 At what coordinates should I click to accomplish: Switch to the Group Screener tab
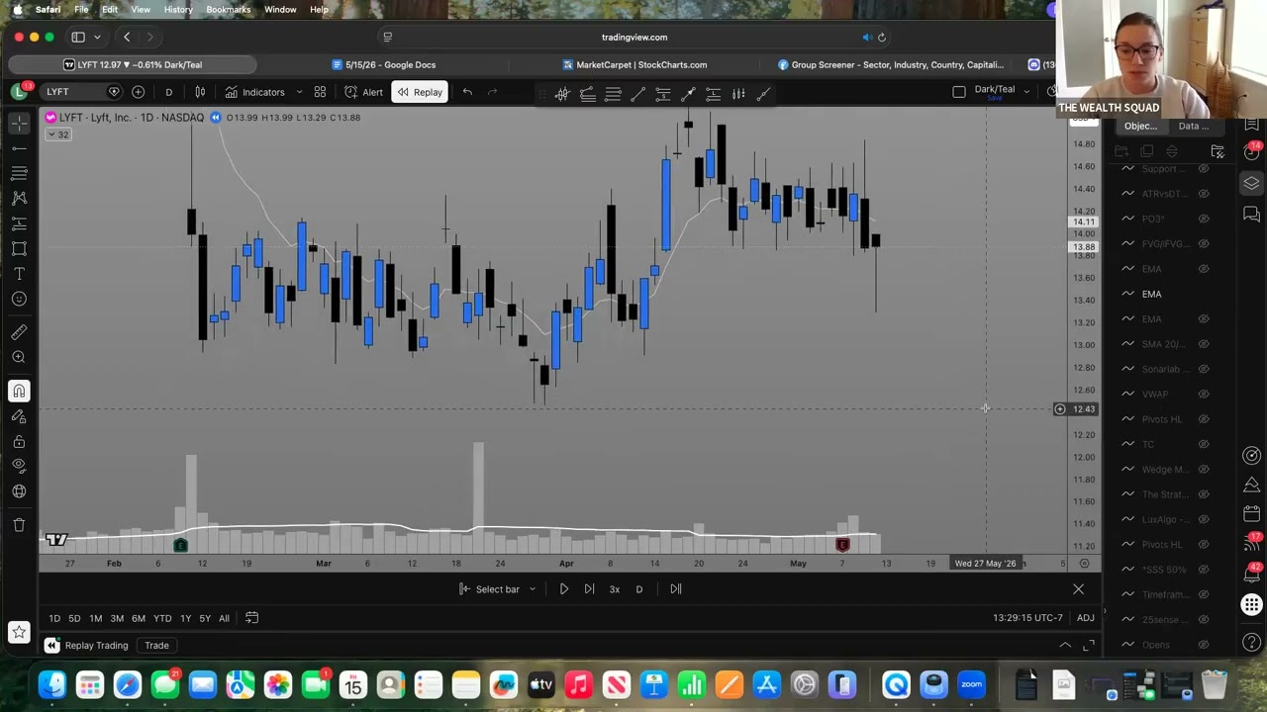click(x=891, y=65)
